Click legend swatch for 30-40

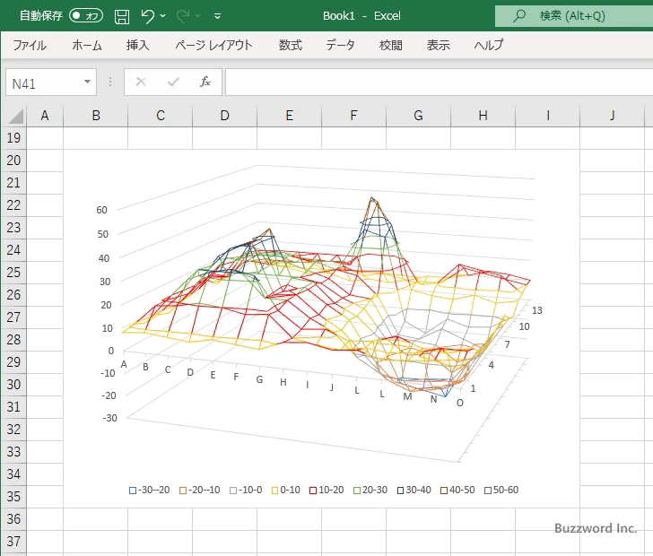[401, 491]
